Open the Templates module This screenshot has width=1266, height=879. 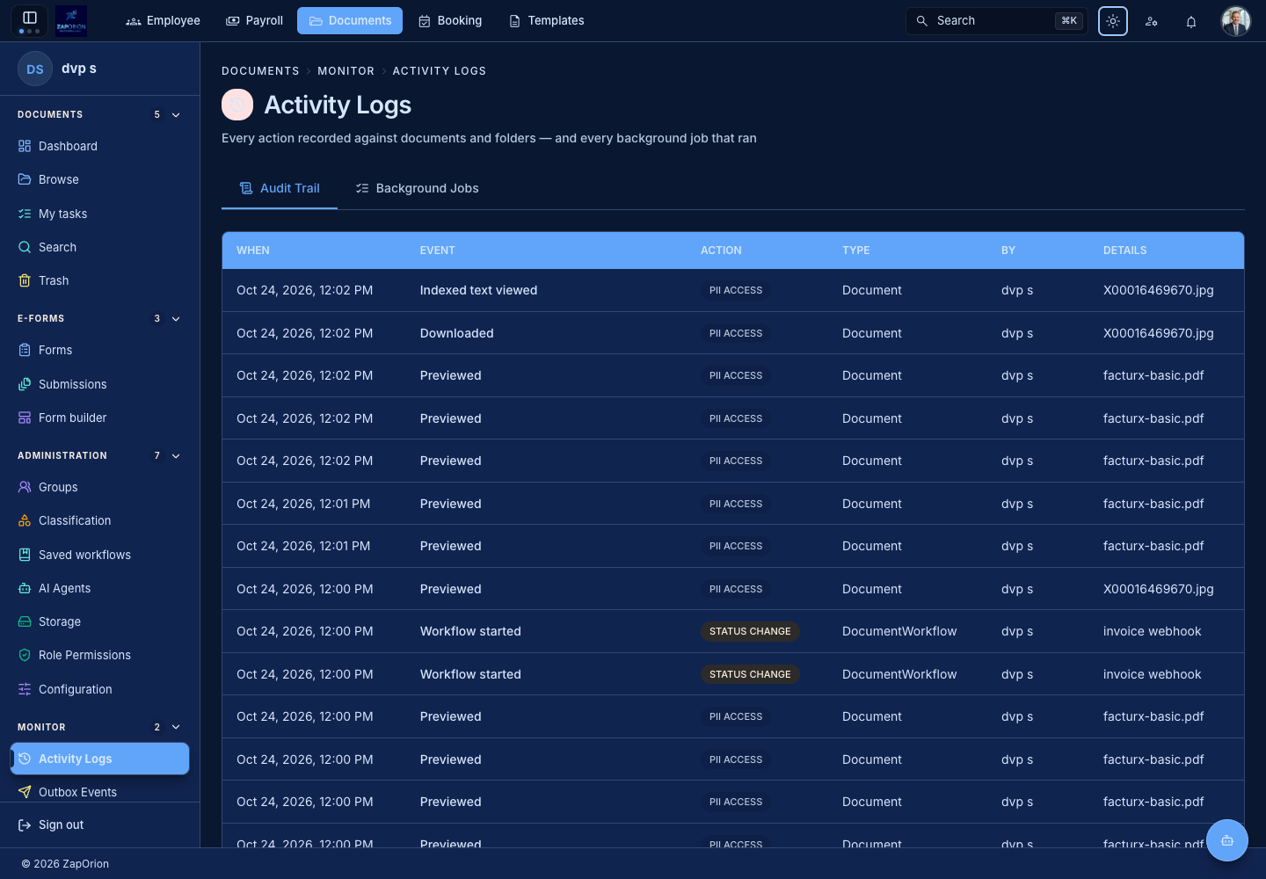pos(546,20)
